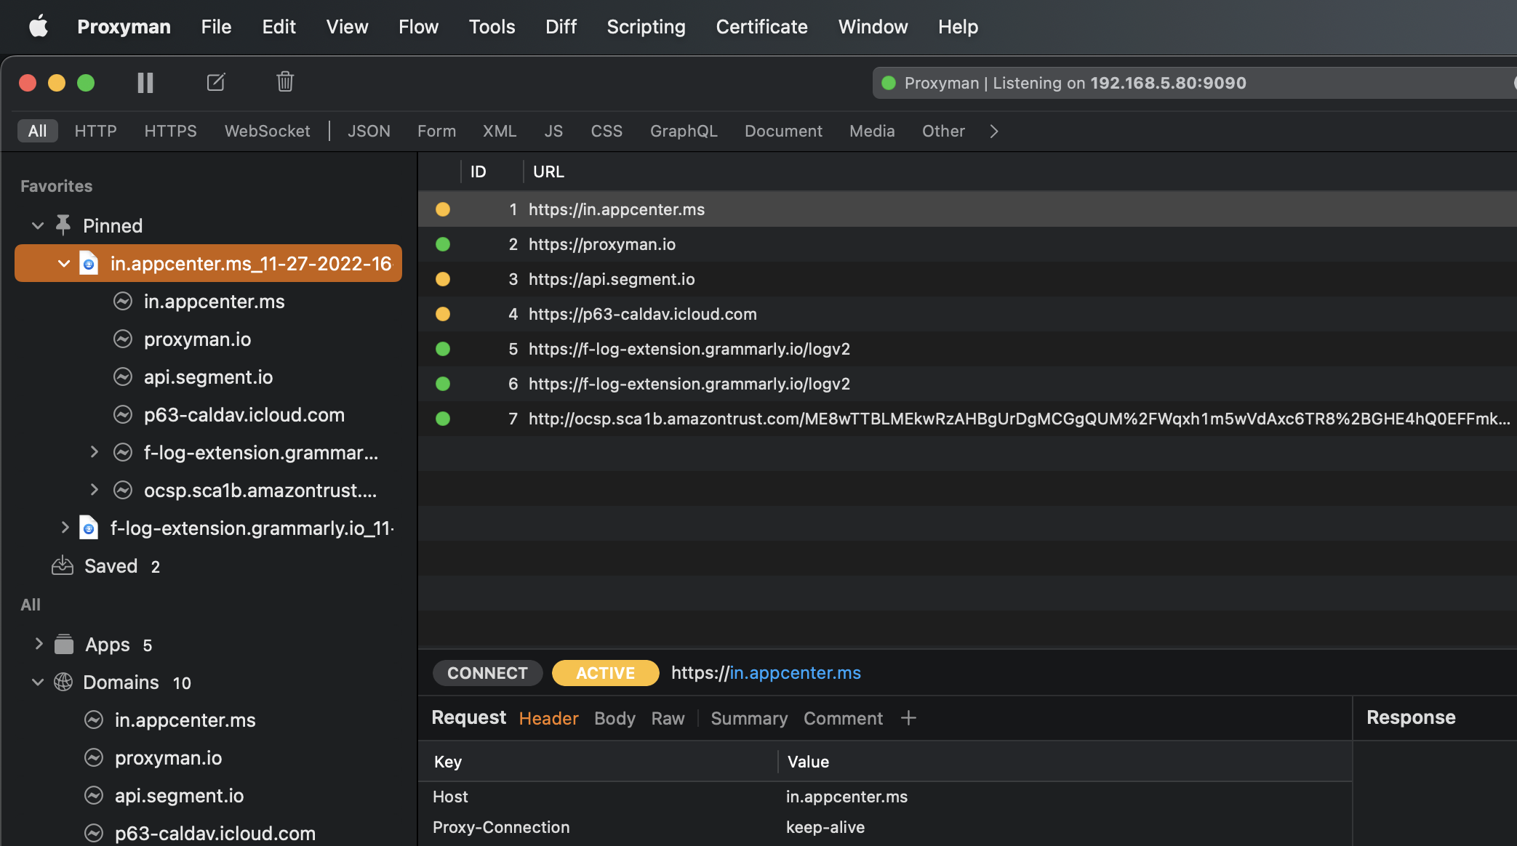1517x846 pixels.
Task: Show more filter types with the chevron
Action: [994, 131]
